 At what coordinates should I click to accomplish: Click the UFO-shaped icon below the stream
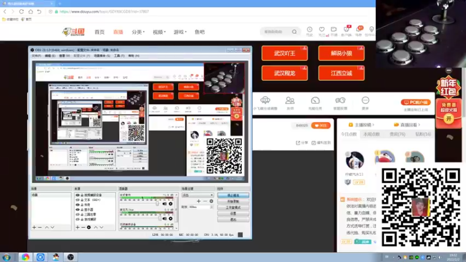click(x=265, y=100)
